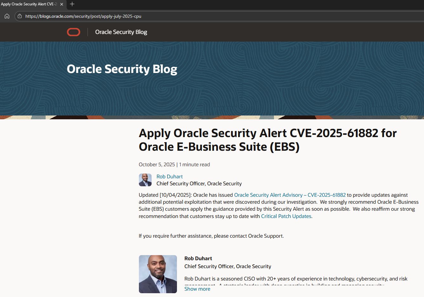Click bold Rob Duhart name in bio section
The image size is (424, 297).
coord(198,258)
